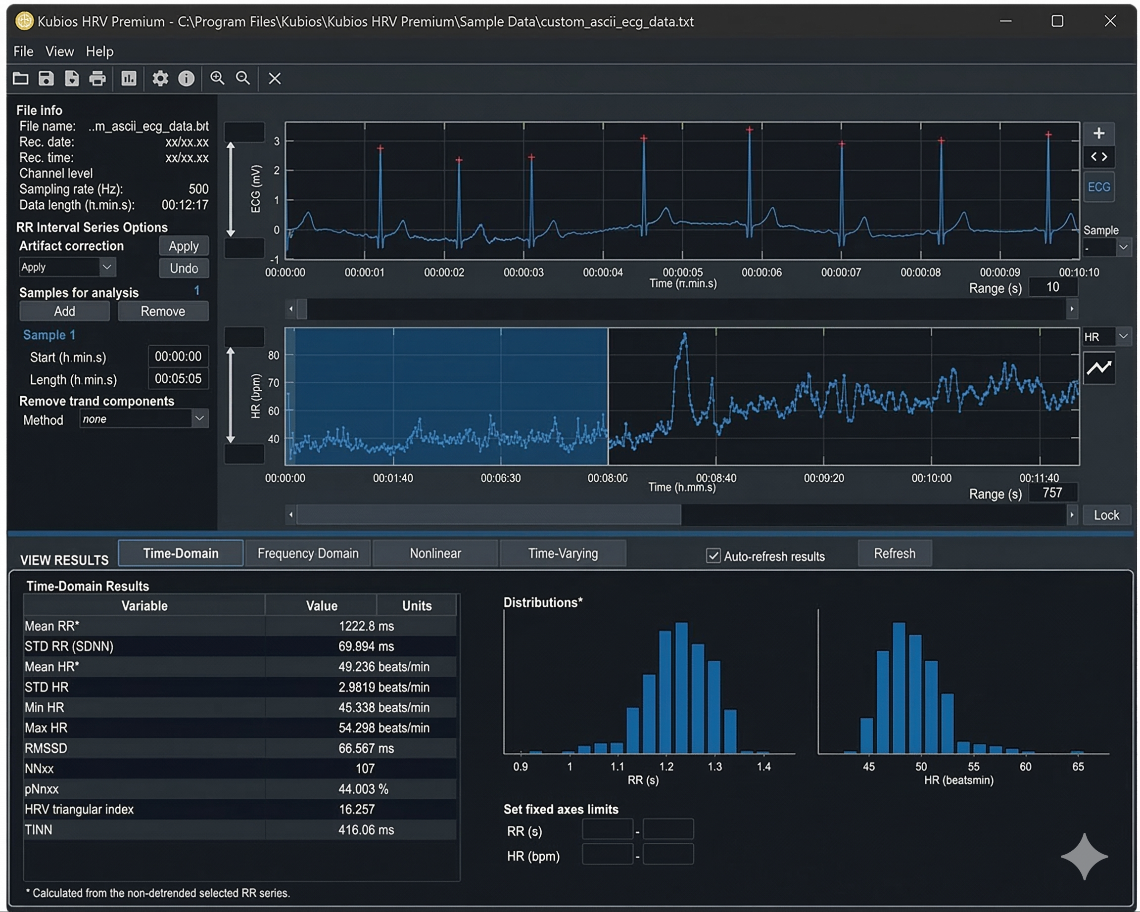The image size is (1140, 912).
Task: Toggle Auto-refresh results checkbox
Action: click(x=713, y=556)
